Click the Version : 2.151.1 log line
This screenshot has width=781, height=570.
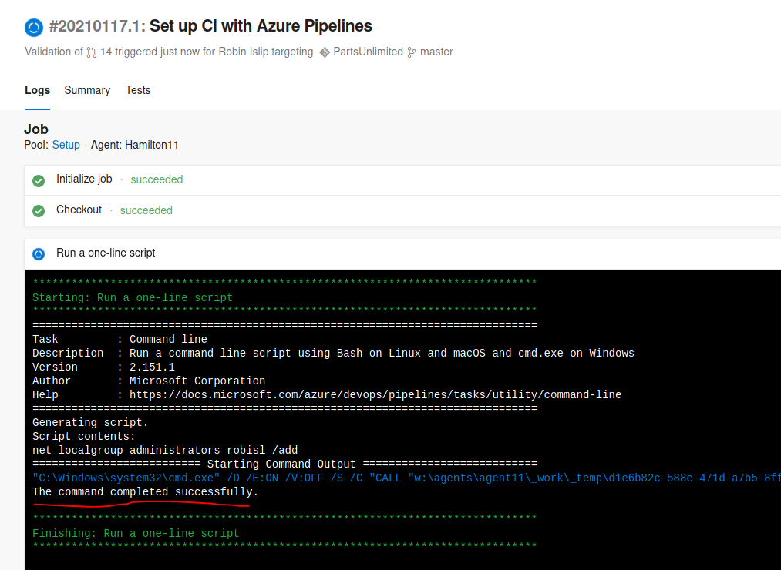103,367
